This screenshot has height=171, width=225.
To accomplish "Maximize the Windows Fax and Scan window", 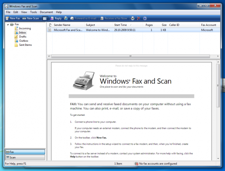I will pos(207,6).
